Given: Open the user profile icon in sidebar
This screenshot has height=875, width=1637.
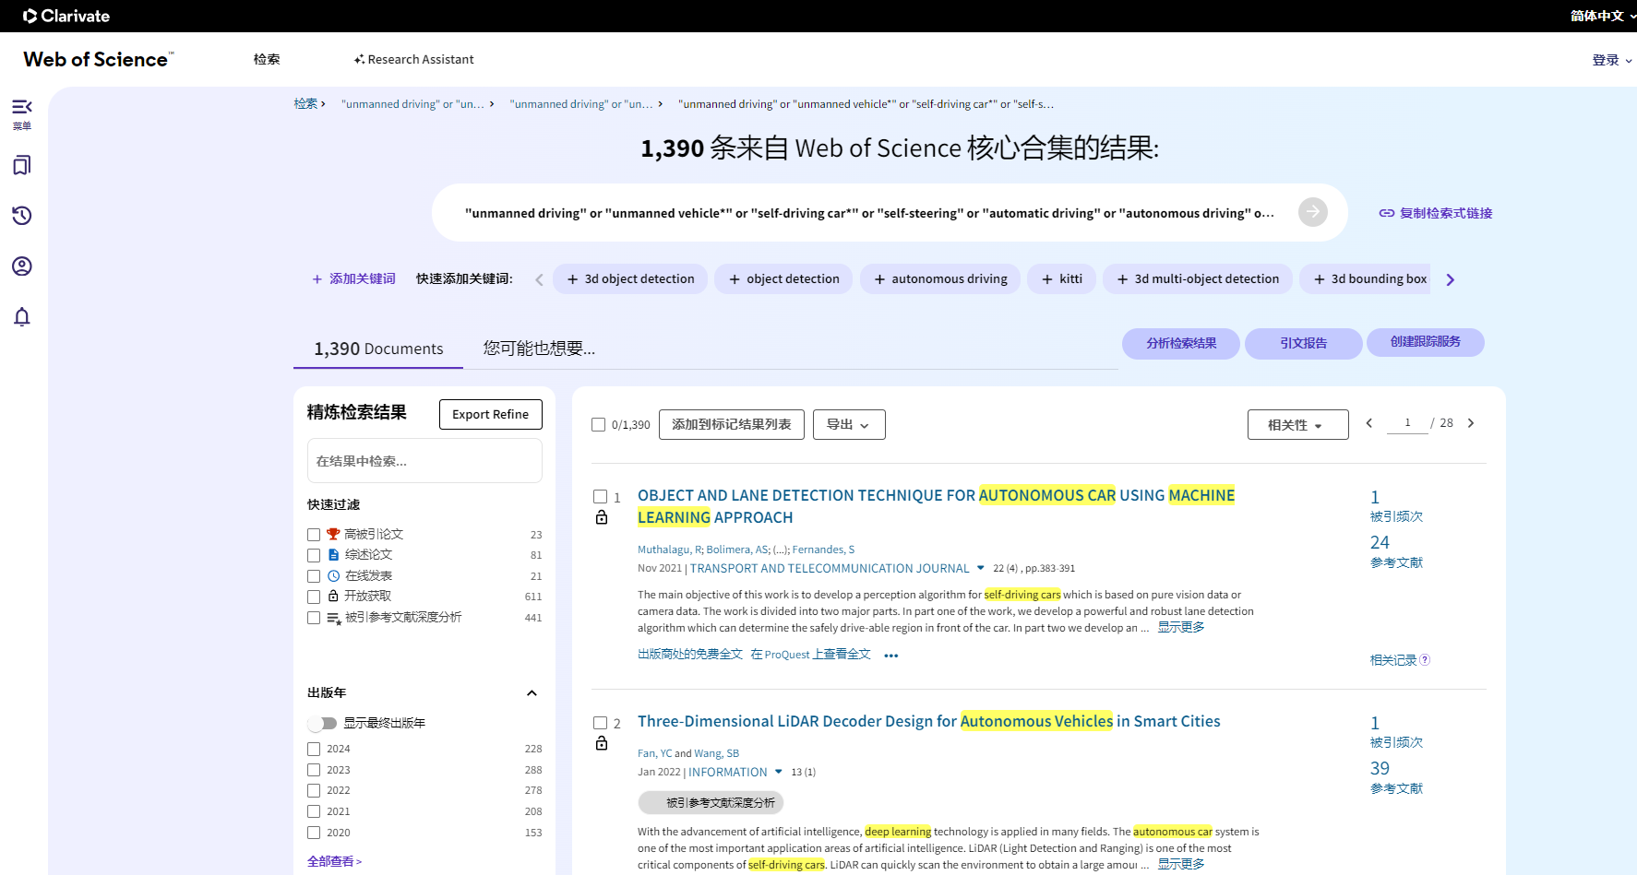Looking at the screenshot, I should (x=22, y=266).
